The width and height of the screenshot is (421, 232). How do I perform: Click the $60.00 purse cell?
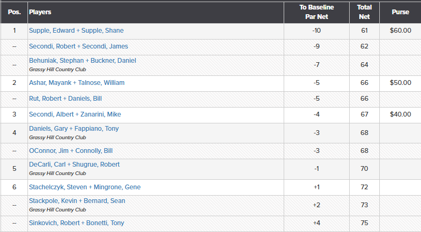point(400,31)
